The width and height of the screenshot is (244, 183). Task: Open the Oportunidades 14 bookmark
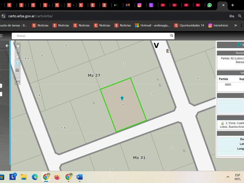coord(189,26)
